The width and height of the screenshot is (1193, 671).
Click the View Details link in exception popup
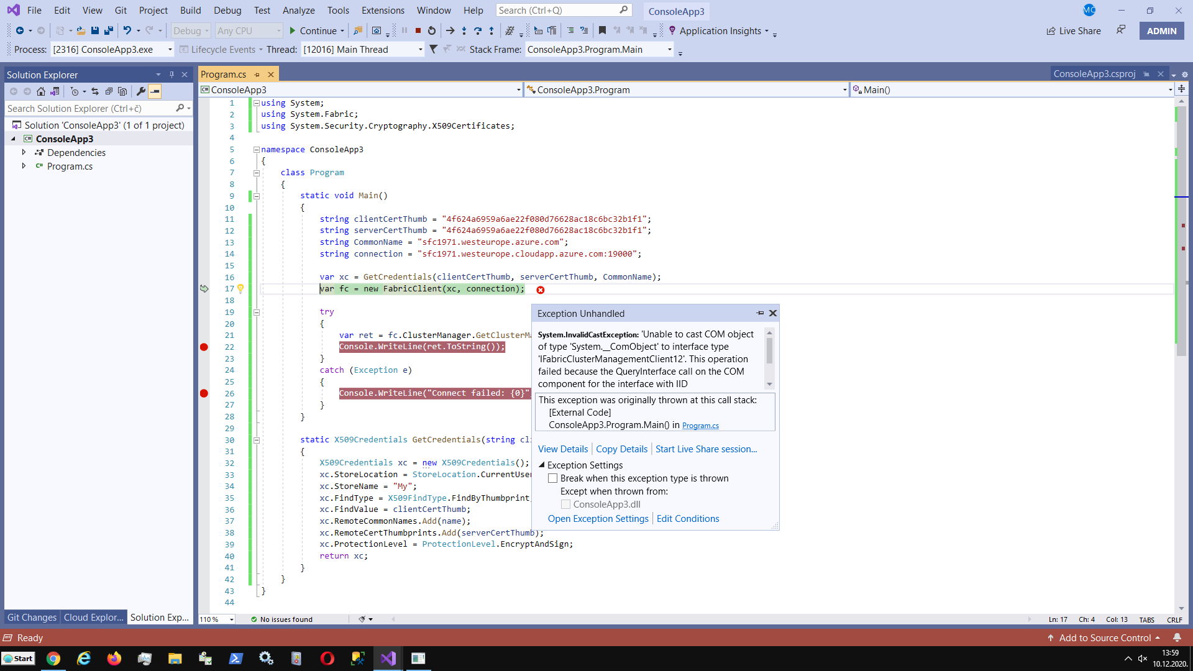pos(562,449)
